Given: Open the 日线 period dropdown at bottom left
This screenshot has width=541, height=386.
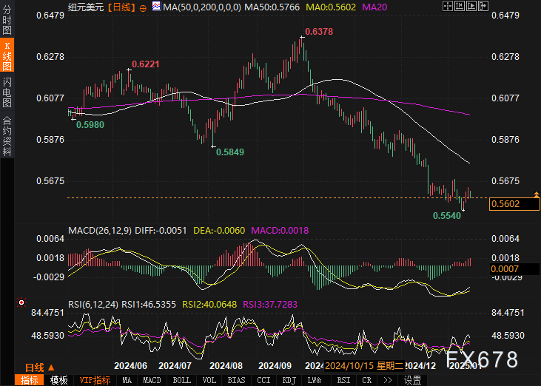Looking at the screenshot, I should click(40, 368).
